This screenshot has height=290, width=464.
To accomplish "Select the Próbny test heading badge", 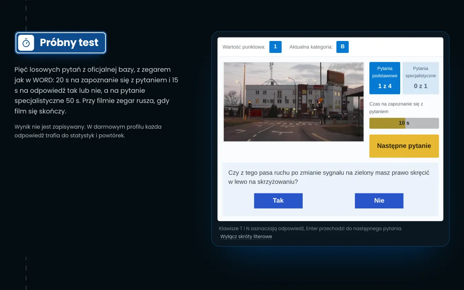I will pos(61,43).
